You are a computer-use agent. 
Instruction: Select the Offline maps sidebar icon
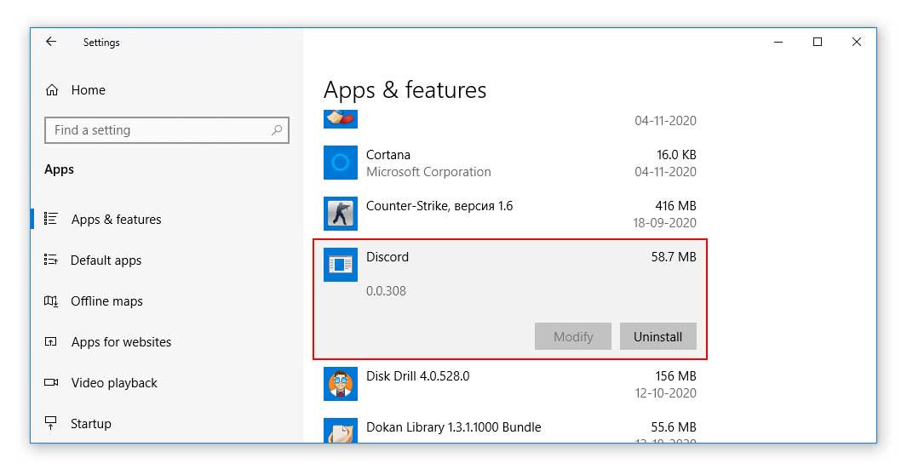click(51, 301)
